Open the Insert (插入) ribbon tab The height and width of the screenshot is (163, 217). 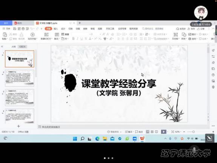coord(55,29)
